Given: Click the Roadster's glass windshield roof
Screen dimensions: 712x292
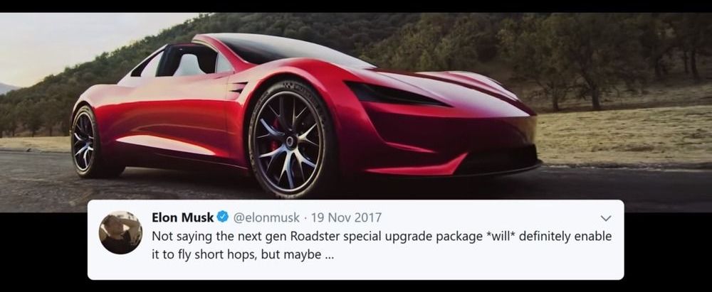Looking at the screenshot, I should (x=290, y=49).
